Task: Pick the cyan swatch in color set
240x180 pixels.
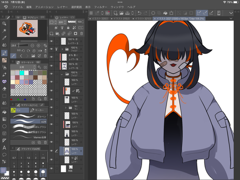Action: coord(22,73)
